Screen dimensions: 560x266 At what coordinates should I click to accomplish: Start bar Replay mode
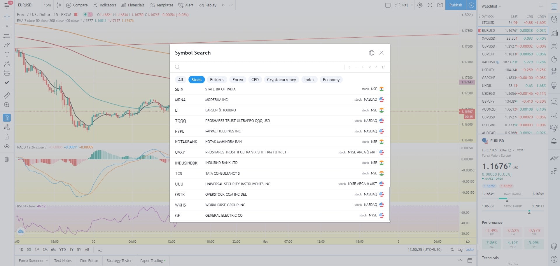coord(208,5)
